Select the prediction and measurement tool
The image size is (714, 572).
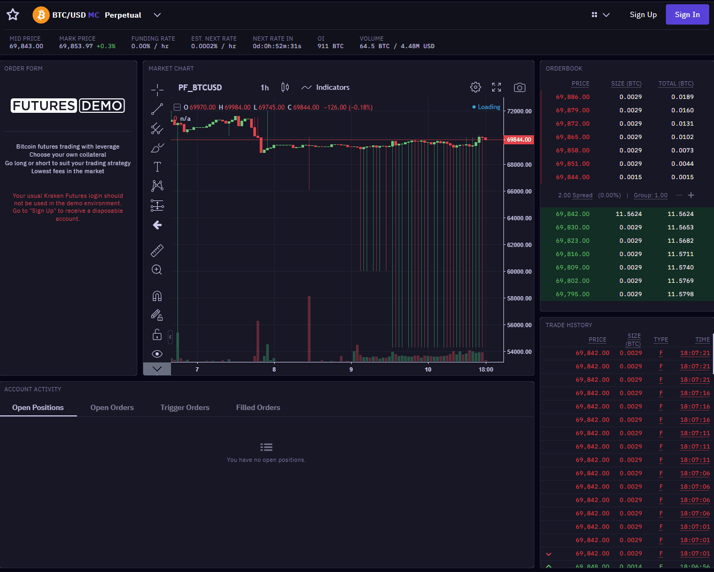(157, 205)
